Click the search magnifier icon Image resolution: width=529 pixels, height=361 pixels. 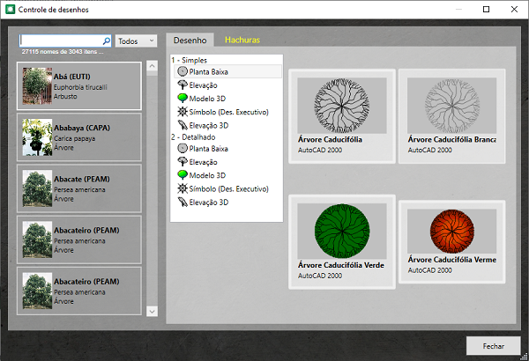tap(107, 41)
